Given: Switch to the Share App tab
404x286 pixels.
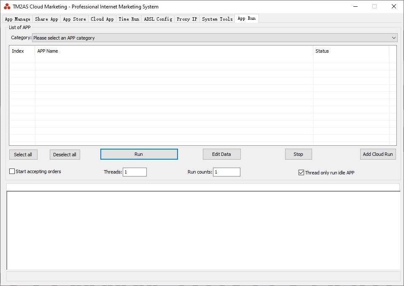Looking at the screenshot, I should point(46,19).
